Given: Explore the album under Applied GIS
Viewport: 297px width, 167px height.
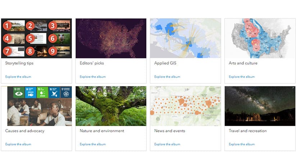Looking at the screenshot, I should 167,76.
